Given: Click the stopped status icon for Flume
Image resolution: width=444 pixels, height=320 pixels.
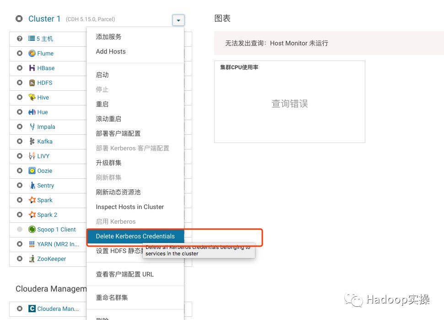Looking at the screenshot, I should pos(20,53).
